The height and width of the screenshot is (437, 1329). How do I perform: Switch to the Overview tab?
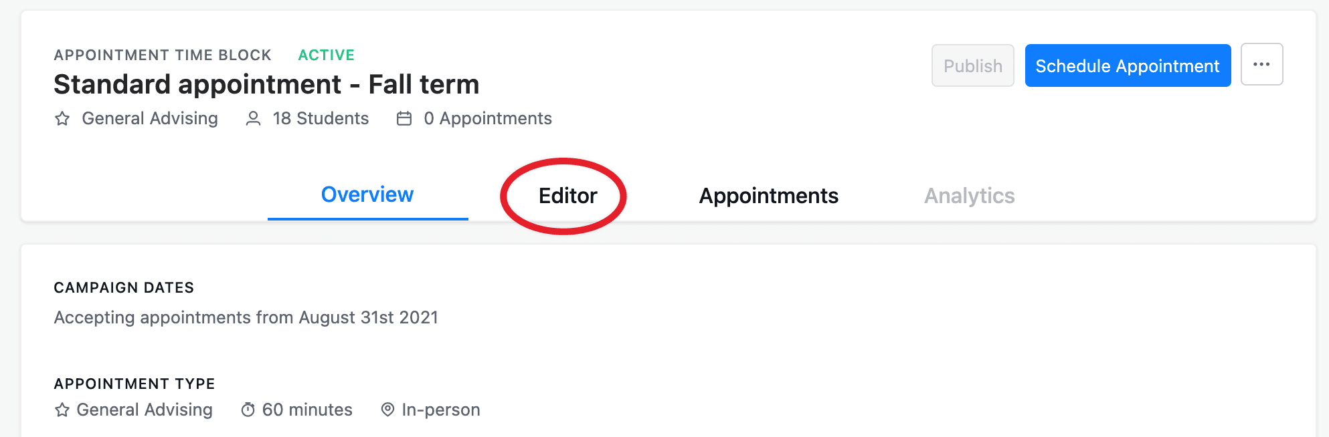tap(367, 195)
